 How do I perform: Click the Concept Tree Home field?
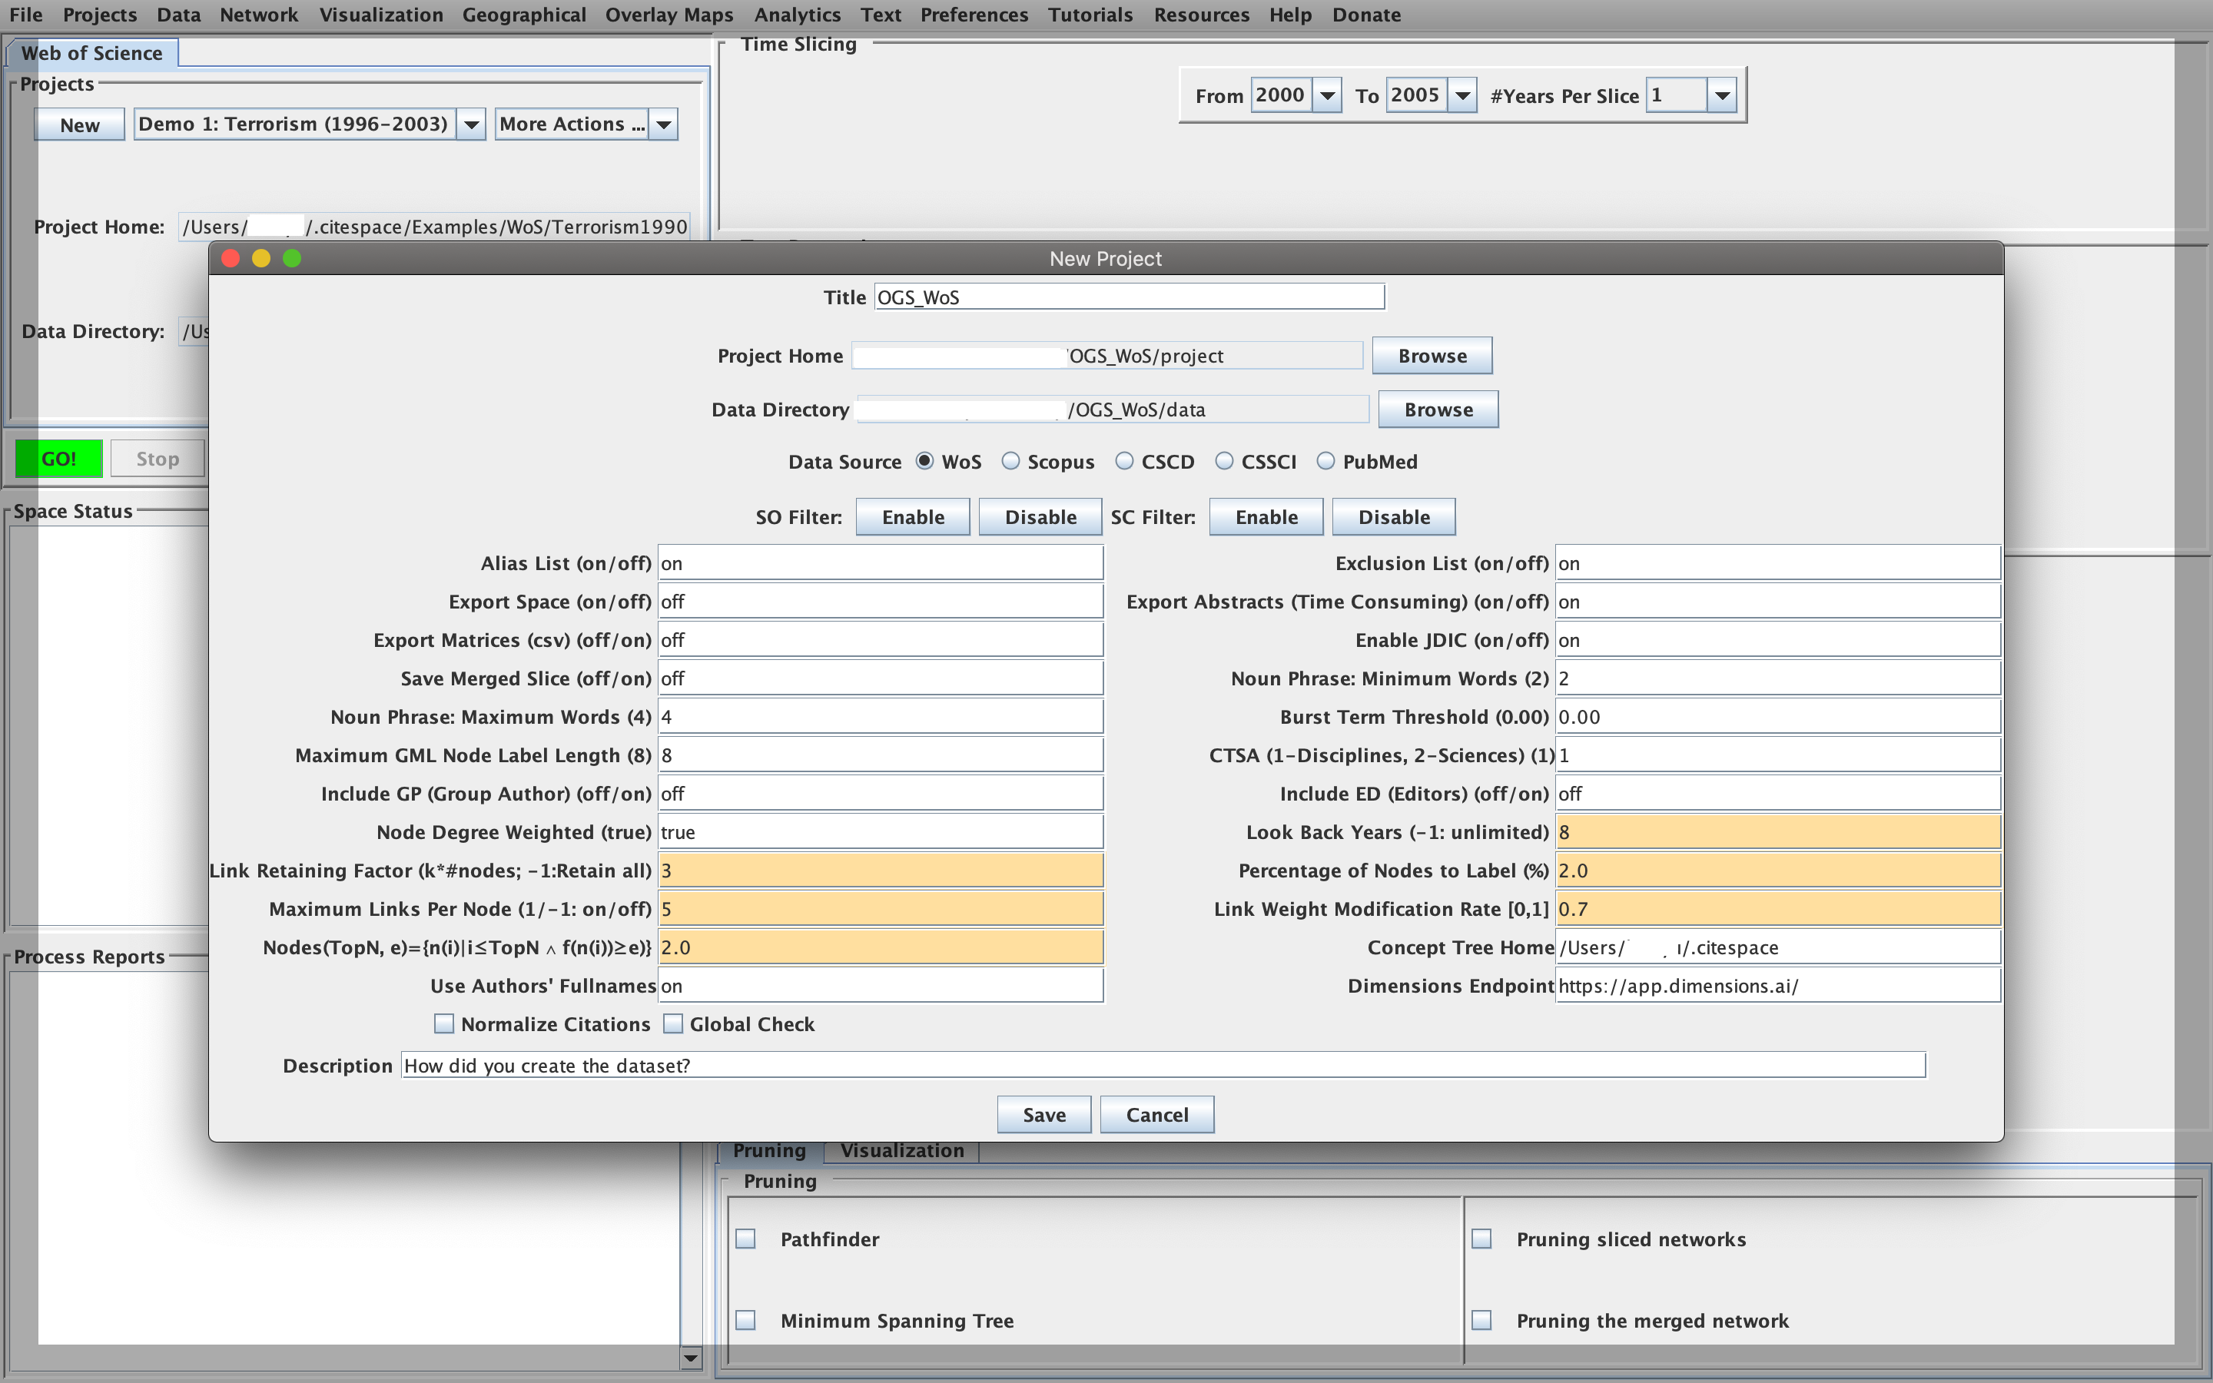[1778, 947]
